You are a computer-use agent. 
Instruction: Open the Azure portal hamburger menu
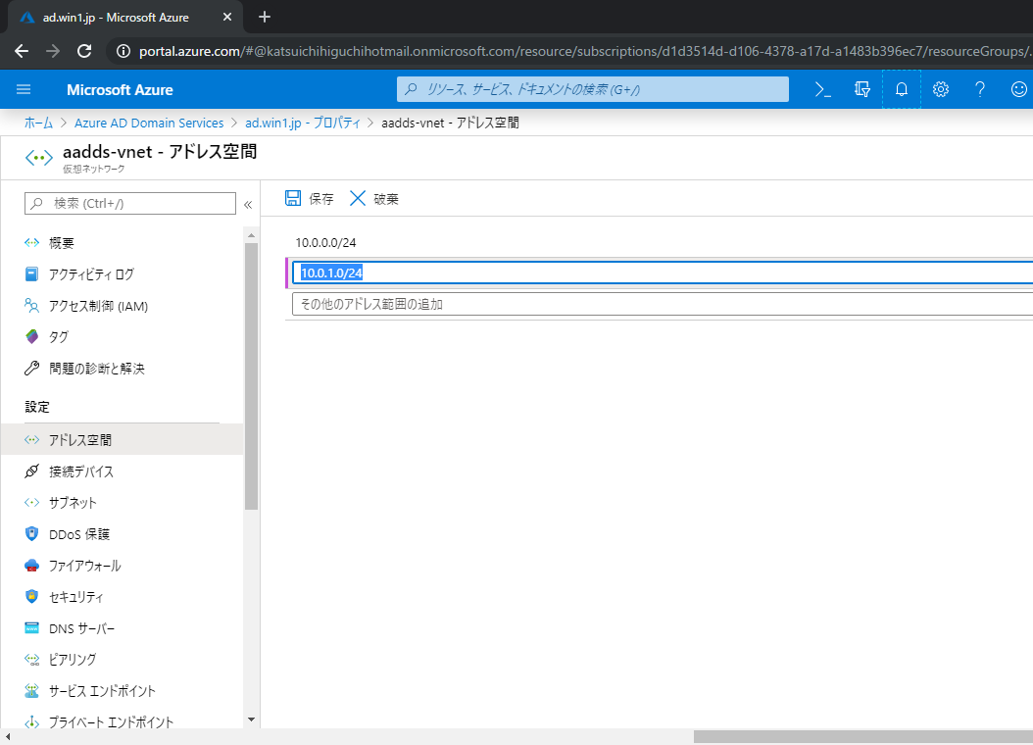click(24, 89)
